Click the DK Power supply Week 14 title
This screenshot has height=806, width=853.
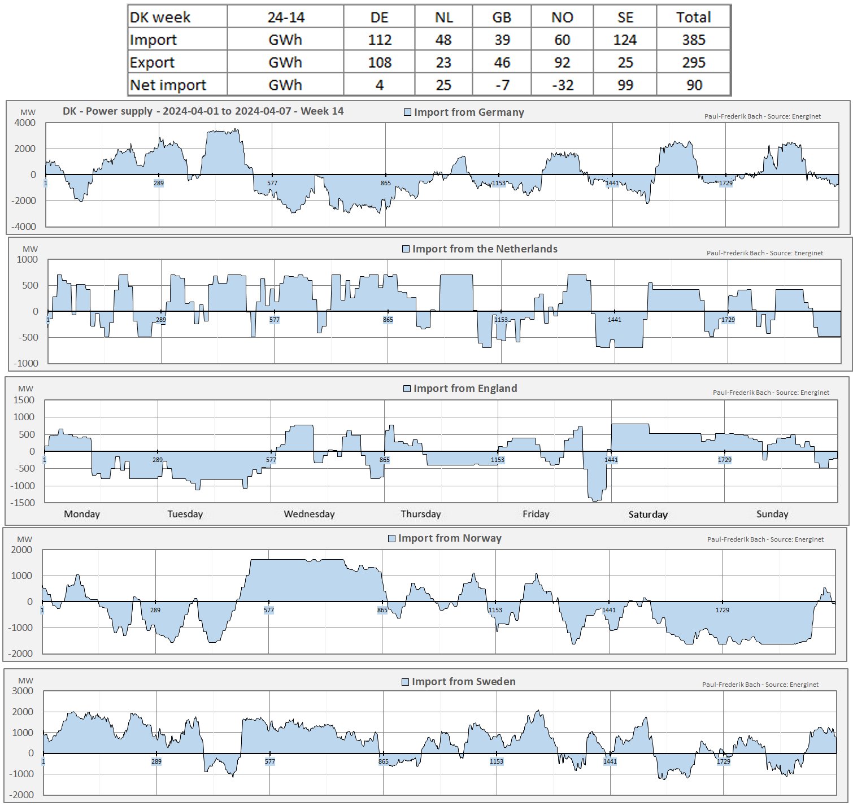[x=203, y=111]
